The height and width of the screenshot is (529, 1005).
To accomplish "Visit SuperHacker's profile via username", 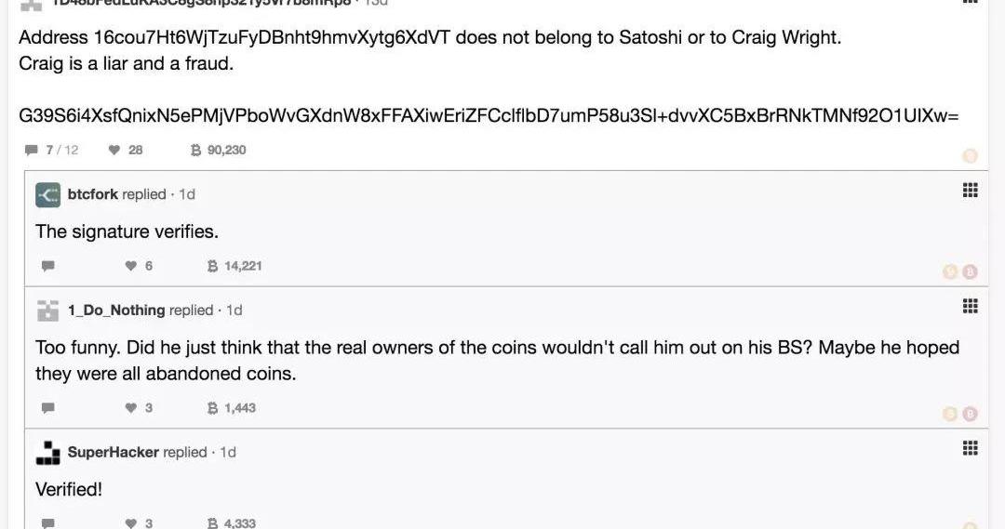I will 114,452.
